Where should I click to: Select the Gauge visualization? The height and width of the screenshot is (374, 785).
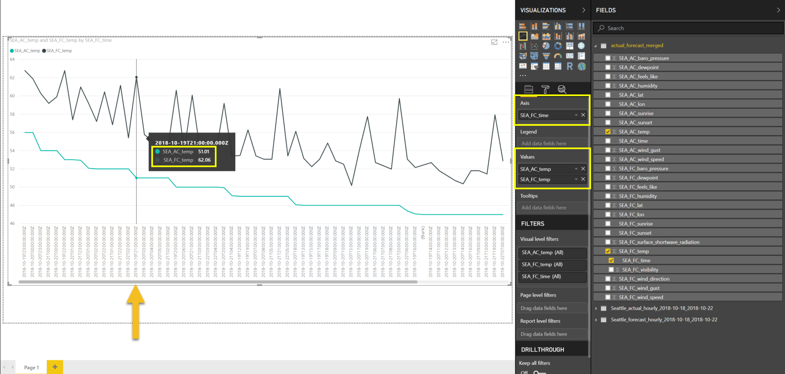[558, 56]
